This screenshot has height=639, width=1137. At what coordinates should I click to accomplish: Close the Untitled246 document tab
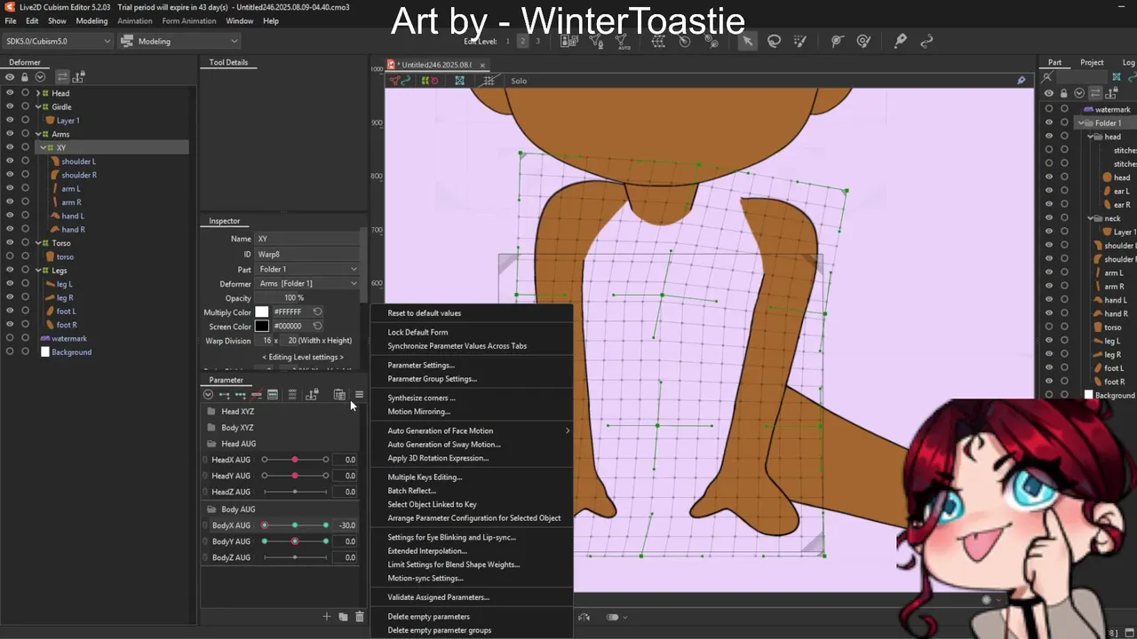pos(482,65)
